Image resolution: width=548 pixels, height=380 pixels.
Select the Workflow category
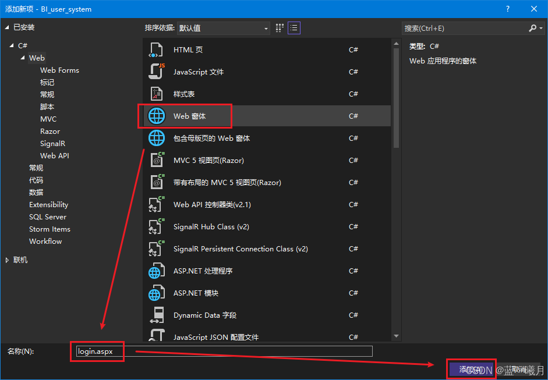pos(45,242)
